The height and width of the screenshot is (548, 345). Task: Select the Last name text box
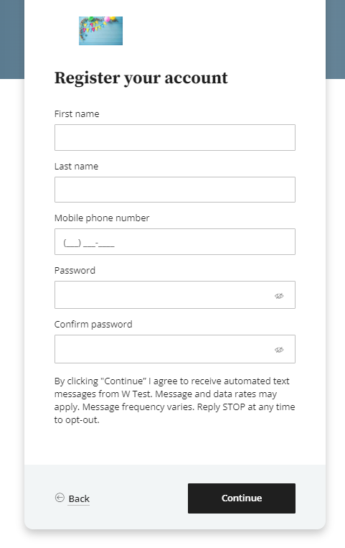[174, 190]
